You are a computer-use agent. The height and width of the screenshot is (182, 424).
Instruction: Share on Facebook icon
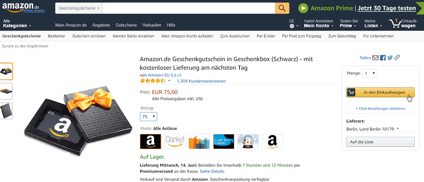click(x=383, y=58)
